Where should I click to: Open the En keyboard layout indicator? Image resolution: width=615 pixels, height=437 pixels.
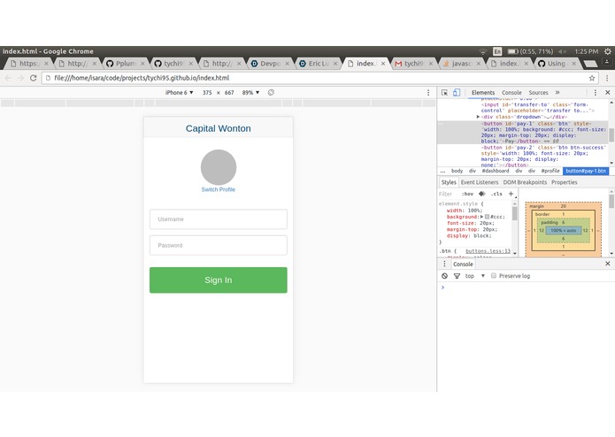497,51
